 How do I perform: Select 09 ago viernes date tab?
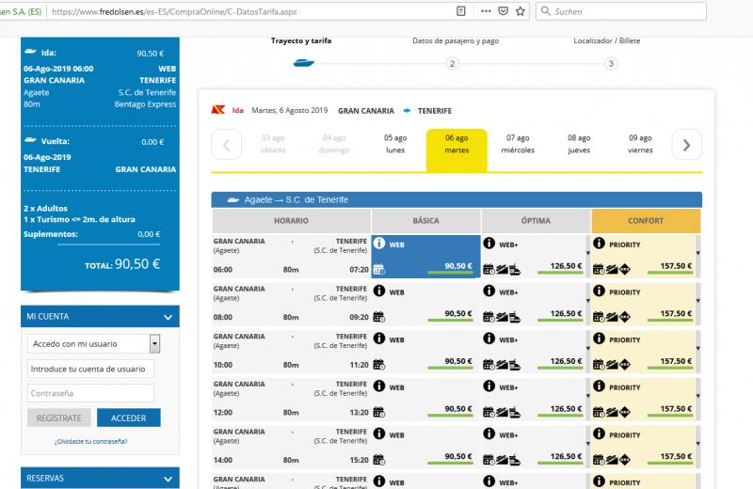click(640, 144)
